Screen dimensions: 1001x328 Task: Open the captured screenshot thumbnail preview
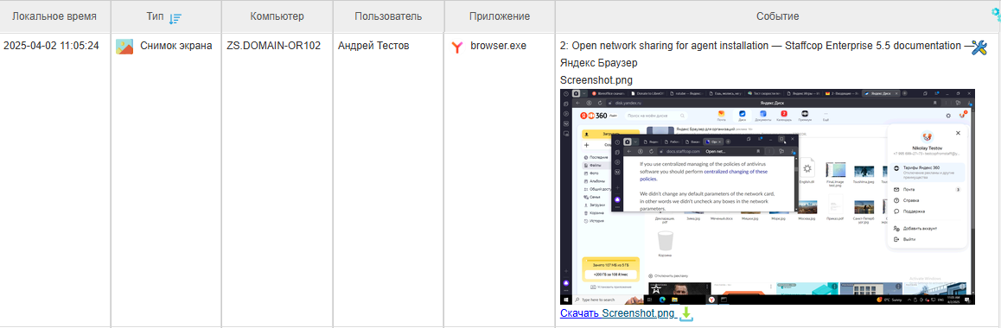pos(768,197)
